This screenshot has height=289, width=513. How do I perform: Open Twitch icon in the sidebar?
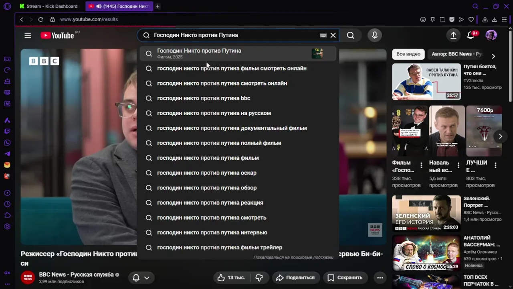tap(7, 131)
